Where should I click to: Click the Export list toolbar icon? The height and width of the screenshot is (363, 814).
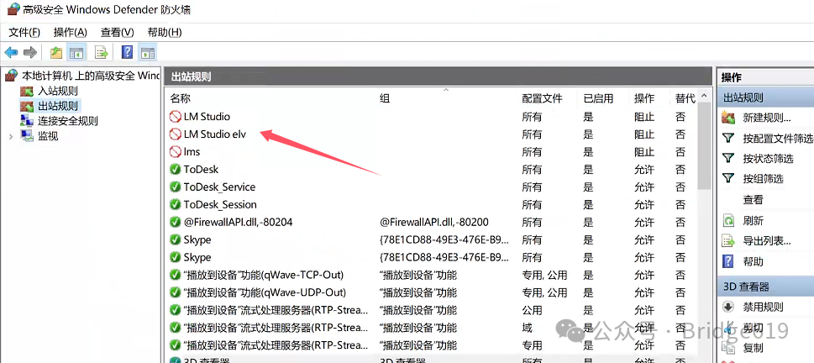[101, 52]
